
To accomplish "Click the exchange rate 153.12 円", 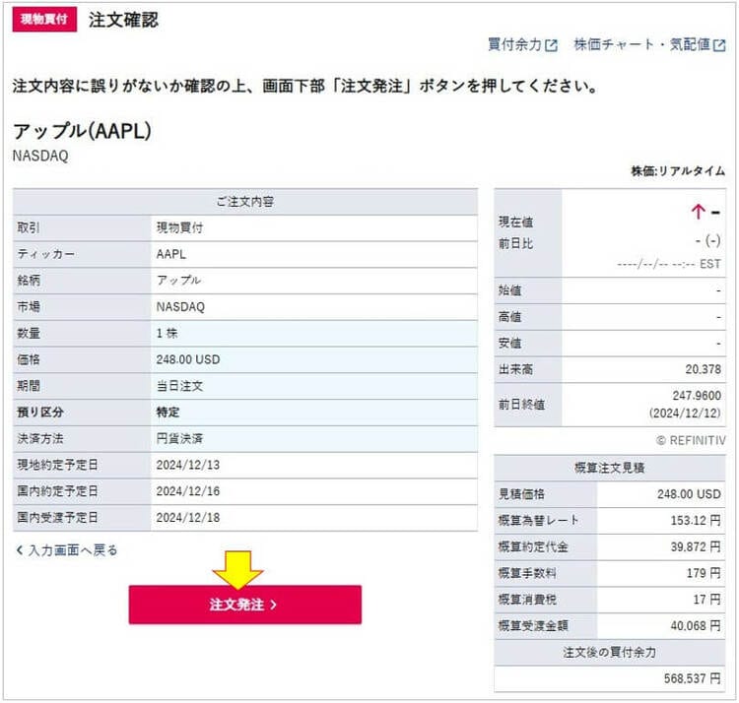I will pyautogui.click(x=696, y=521).
